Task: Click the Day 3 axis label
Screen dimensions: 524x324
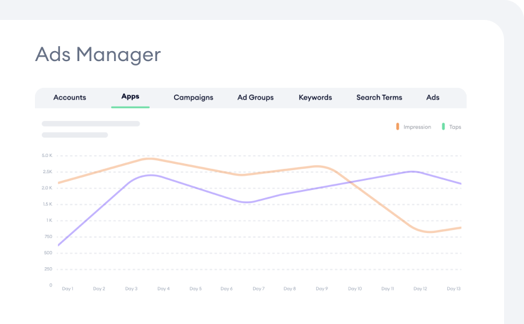Action: (131, 288)
